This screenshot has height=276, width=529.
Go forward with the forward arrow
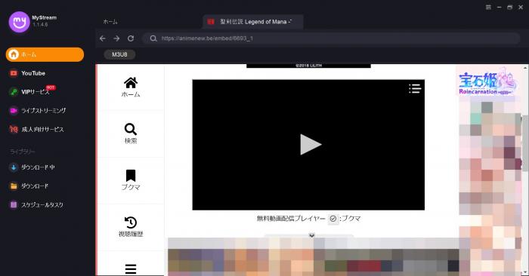(116, 38)
